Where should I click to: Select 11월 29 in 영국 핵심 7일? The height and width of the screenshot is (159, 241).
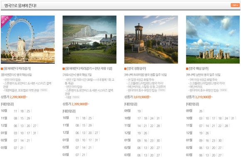[90, 125]
